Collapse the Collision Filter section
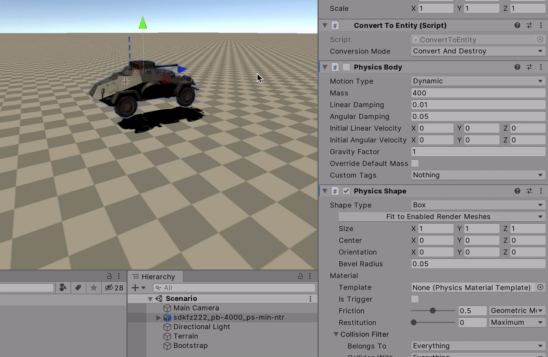548x357 pixels. 336,334
